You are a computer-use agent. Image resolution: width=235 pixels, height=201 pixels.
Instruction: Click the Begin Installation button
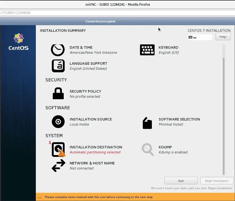[x=216, y=181]
